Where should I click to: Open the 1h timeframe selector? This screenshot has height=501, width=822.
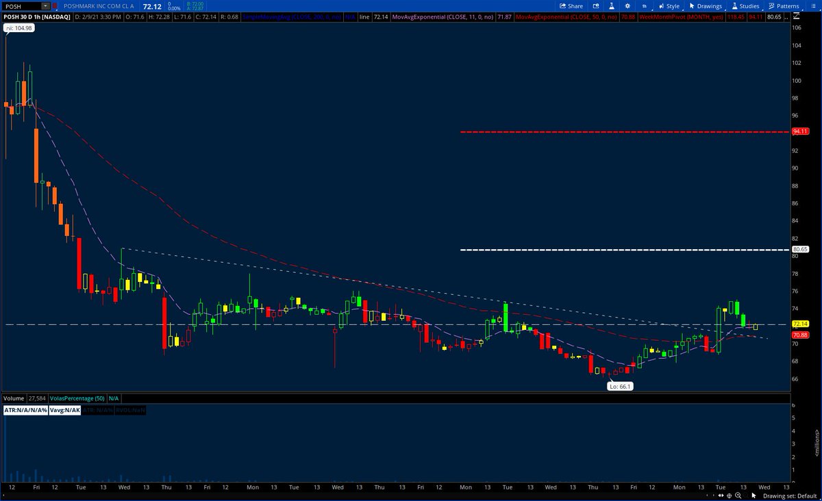click(645, 6)
